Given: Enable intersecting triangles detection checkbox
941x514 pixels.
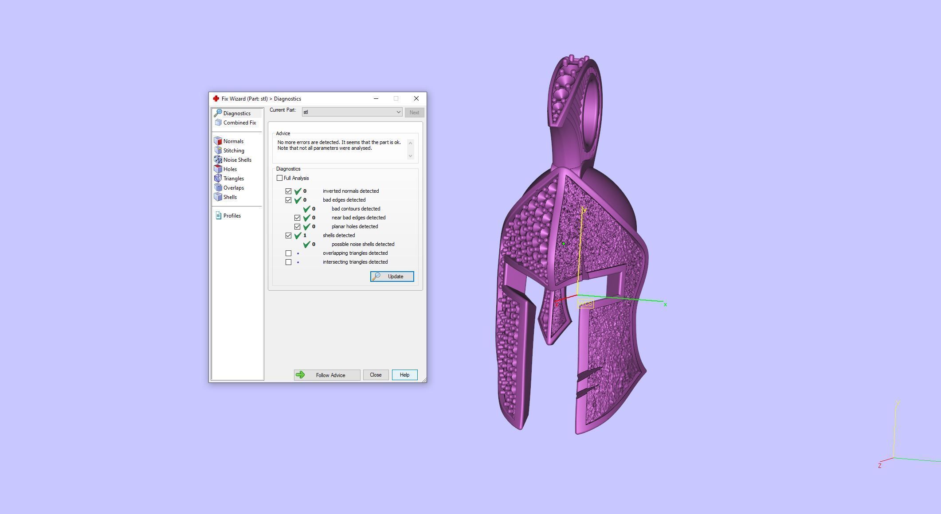Looking at the screenshot, I should 289,262.
